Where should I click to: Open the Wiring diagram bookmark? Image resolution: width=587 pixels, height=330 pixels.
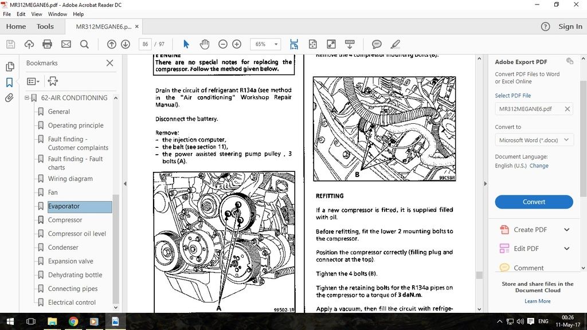click(70, 179)
